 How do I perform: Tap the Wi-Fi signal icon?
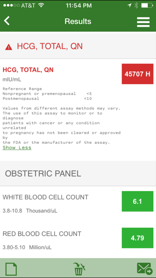[x=41, y=5]
